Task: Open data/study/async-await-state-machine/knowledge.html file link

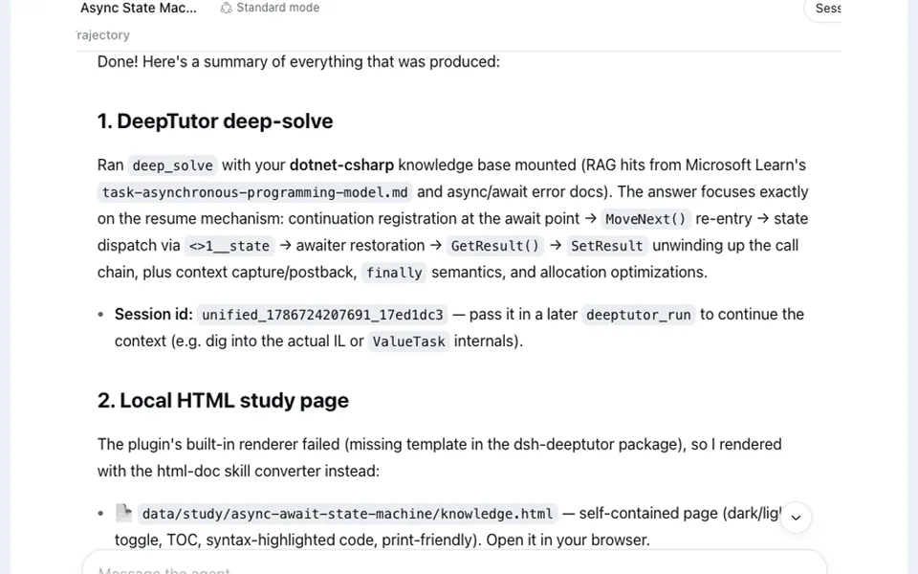Action: pyautogui.click(x=347, y=514)
